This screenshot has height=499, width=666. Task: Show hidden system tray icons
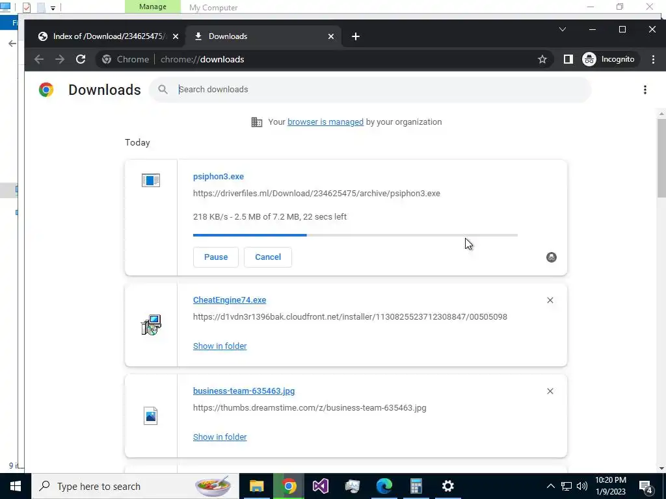550,486
